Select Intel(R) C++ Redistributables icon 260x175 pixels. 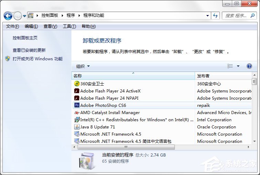[77, 120]
